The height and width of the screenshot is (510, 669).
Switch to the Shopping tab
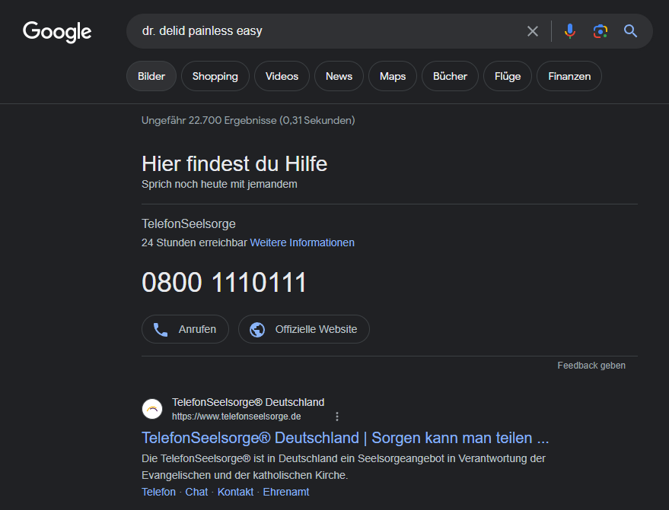215,76
